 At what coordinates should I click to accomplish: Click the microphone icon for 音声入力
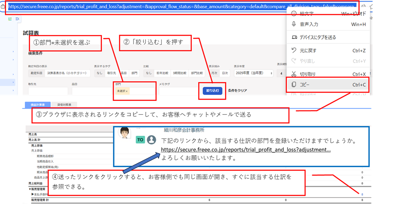tap(294, 24)
